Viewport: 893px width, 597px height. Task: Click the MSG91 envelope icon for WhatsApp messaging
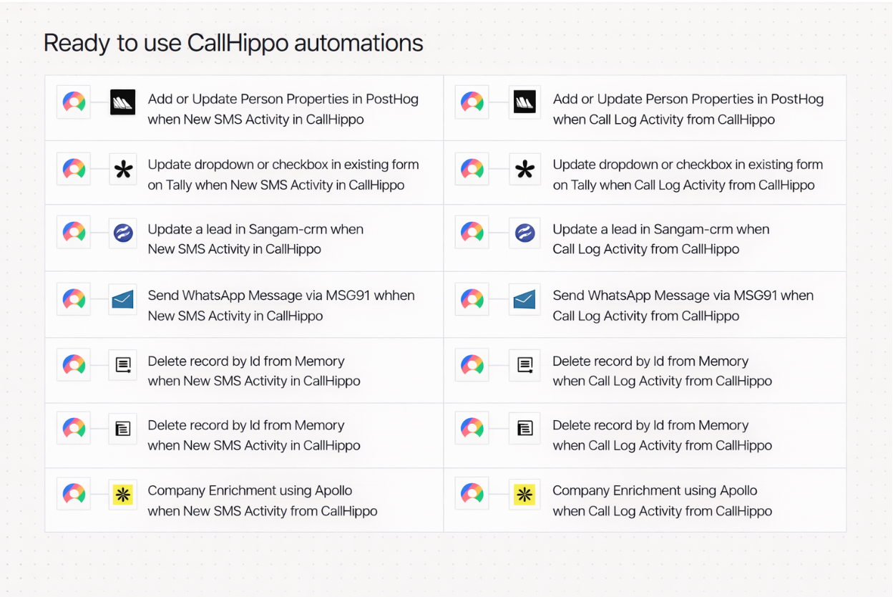pyautogui.click(x=122, y=298)
